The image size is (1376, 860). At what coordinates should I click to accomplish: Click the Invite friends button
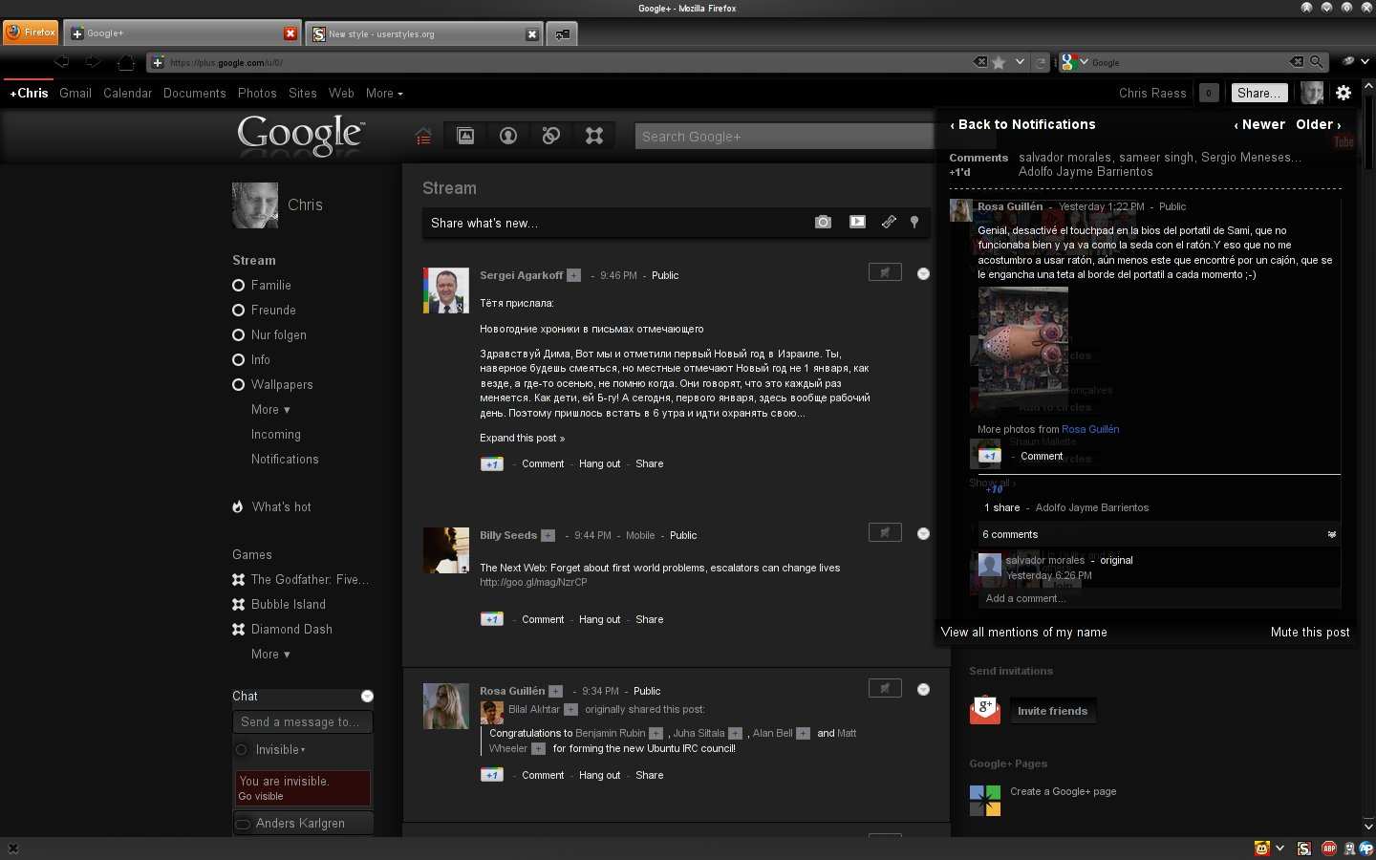tap(1052, 711)
